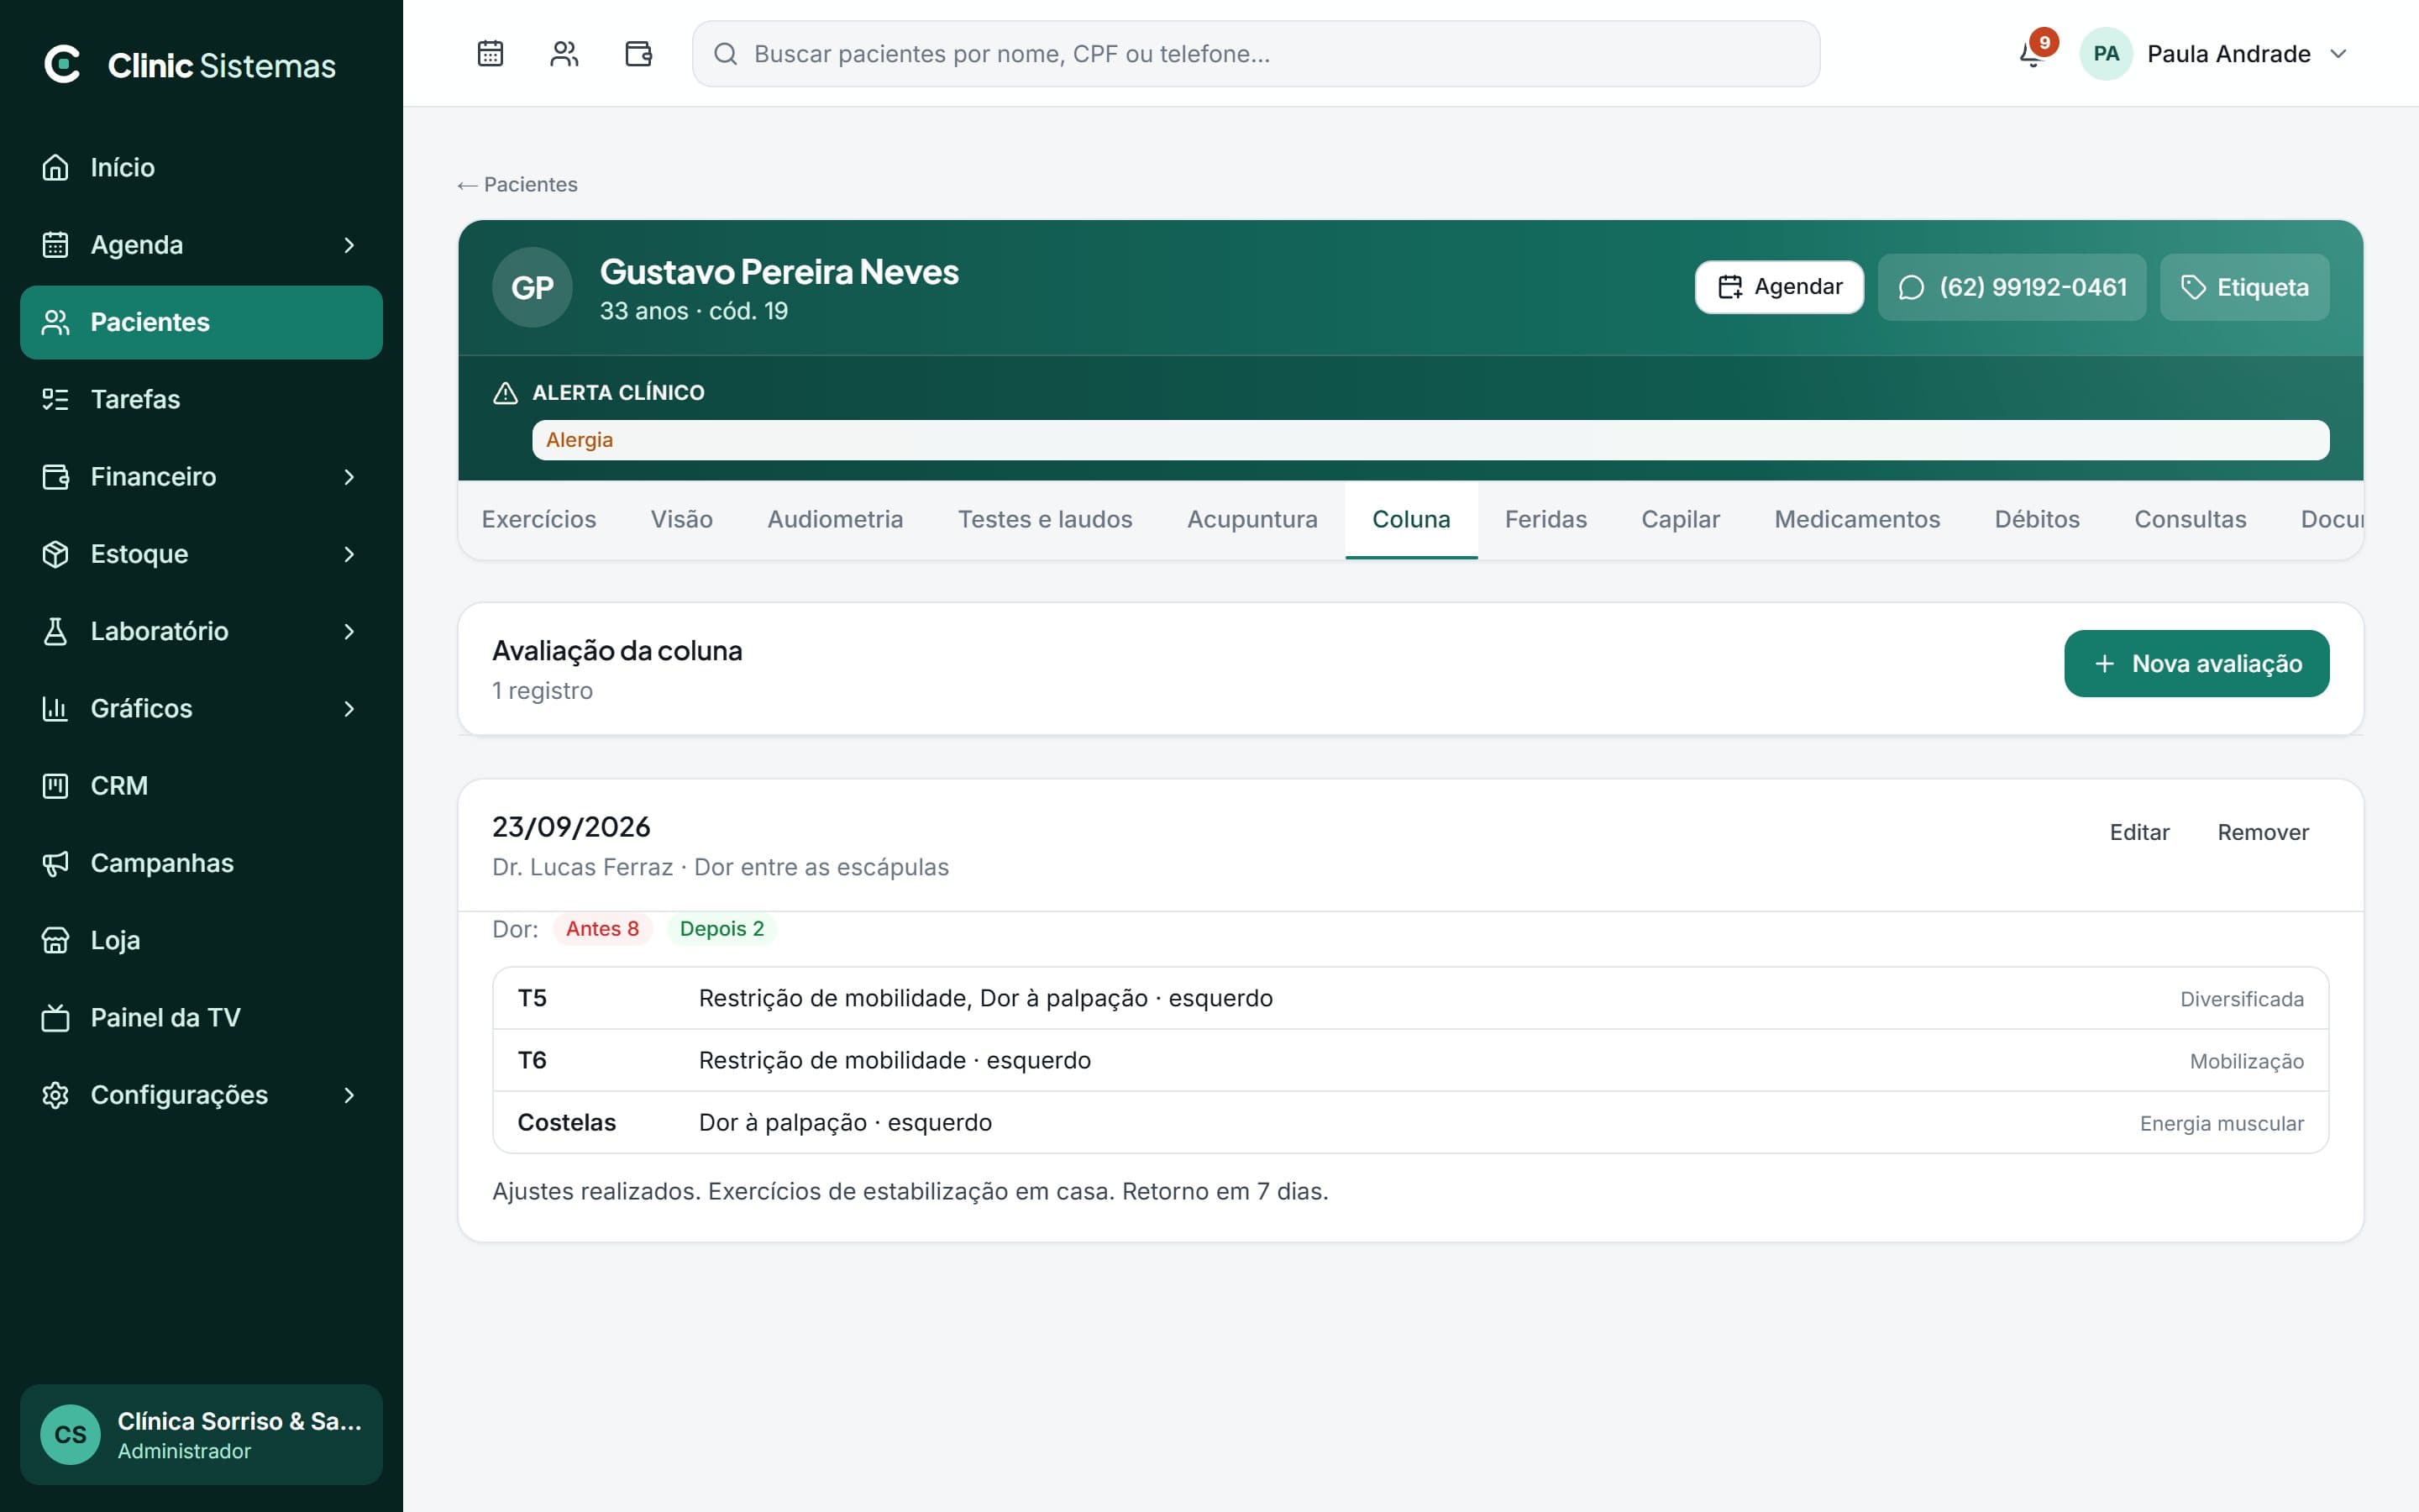Click the Agendar button
This screenshot has width=2419, height=1512.
coord(1779,287)
